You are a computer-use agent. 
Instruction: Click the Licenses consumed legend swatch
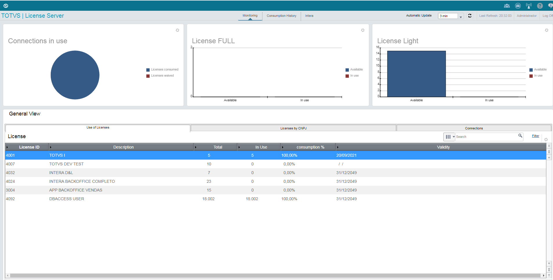click(148, 70)
